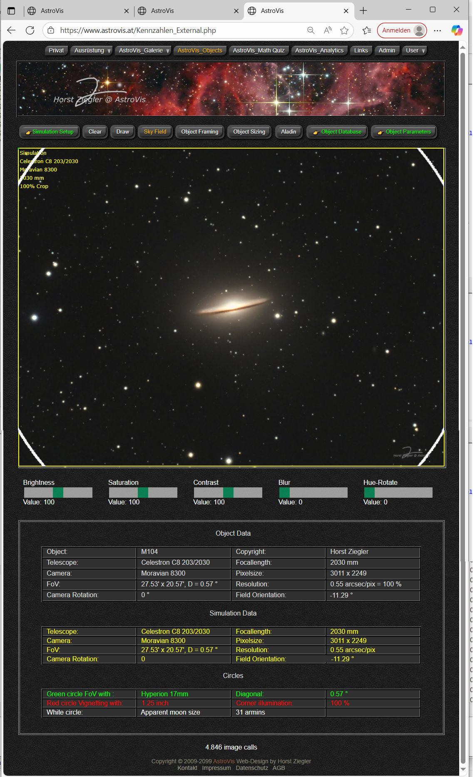
Task: Add page to favorites with star icon
Action: pos(344,30)
